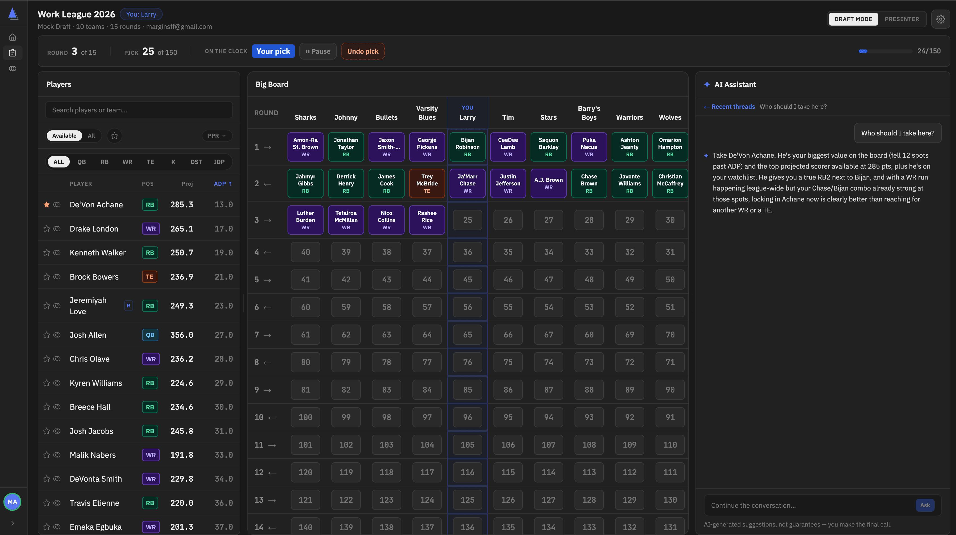Open settings with the gear icon

coord(941,19)
